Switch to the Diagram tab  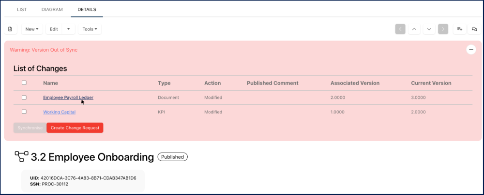coord(52,9)
